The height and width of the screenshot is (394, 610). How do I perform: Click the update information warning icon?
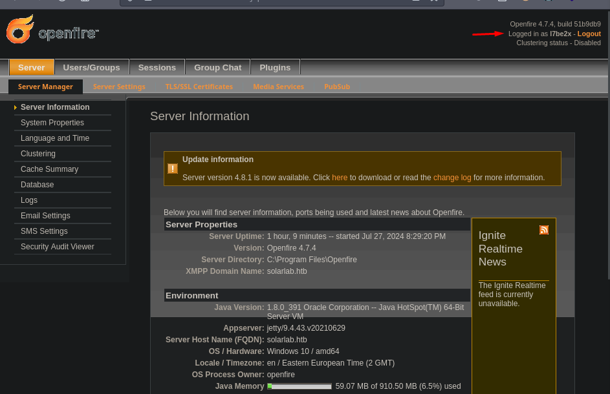[x=172, y=168]
